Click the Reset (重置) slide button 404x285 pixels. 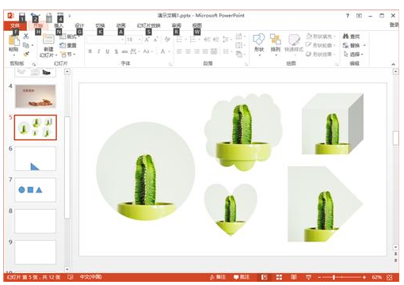(x=68, y=45)
